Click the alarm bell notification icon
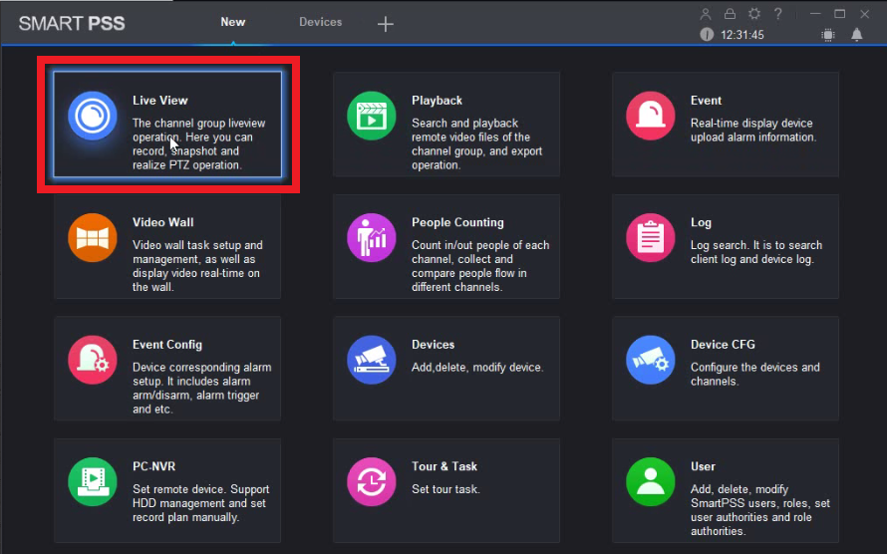887x554 pixels. 857,35
